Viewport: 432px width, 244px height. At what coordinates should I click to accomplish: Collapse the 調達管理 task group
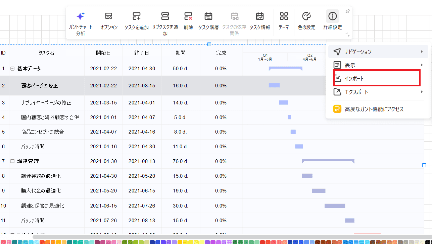click(x=12, y=161)
